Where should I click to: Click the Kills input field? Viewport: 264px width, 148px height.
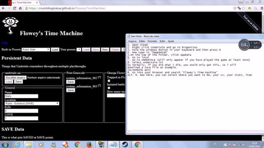point(21,111)
